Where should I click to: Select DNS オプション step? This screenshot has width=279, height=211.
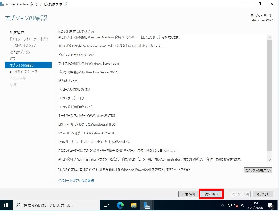tap(25, 46)
